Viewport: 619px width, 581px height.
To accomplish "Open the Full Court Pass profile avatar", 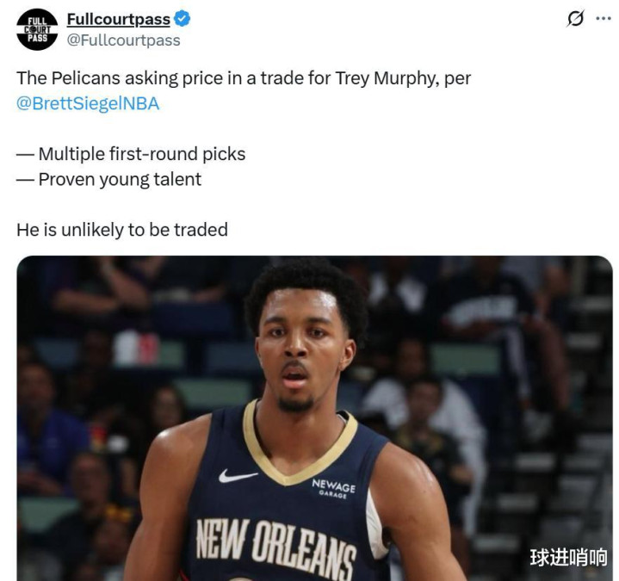I will tap(37, 29).
